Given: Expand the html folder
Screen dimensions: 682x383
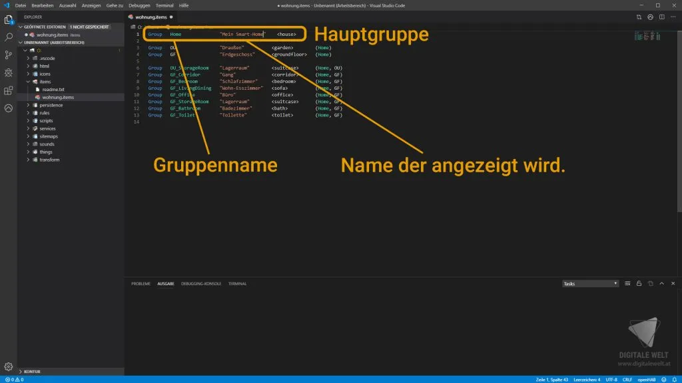Looking at the screenshot, I should tap(45, 66).
